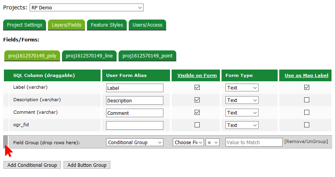This screenshot has height=177, width=335.
Task: Open the Projects dropdown
Action: [x=87, y=7]
